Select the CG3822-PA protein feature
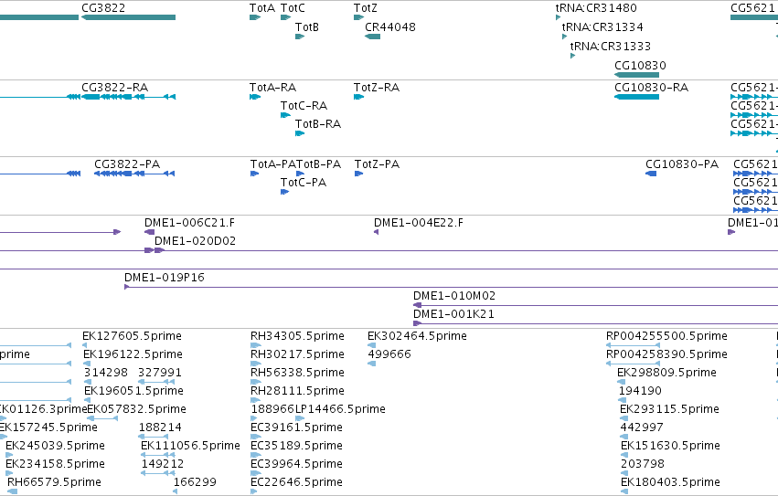Viewport: 778px width, 496px height. click(x=134, y=174)
